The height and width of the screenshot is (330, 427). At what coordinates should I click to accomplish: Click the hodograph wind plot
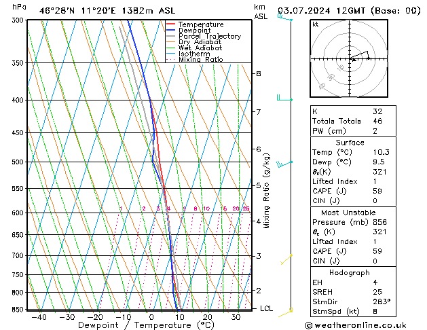click(x=349, y=58)
